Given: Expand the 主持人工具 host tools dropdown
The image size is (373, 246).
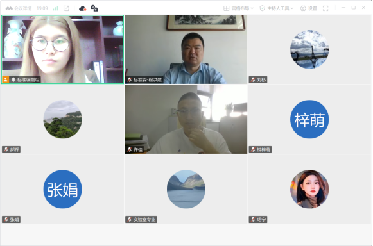Looking at the screenshot, I should [x=277, y=8].
